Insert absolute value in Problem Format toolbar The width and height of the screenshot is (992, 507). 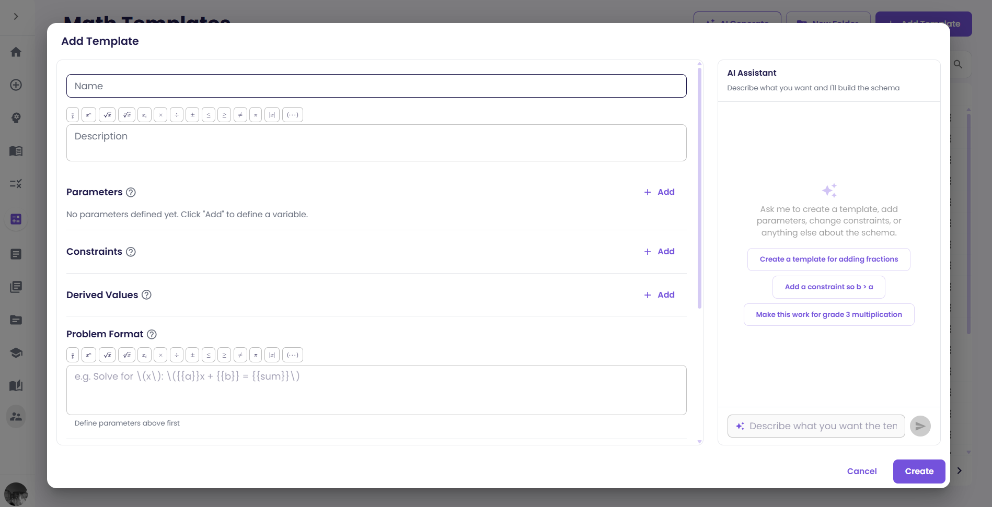(x=272, y=355)
